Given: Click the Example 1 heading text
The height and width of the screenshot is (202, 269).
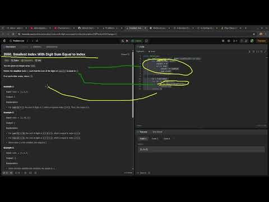Looking at the screenshot, I should pos(8,86).
